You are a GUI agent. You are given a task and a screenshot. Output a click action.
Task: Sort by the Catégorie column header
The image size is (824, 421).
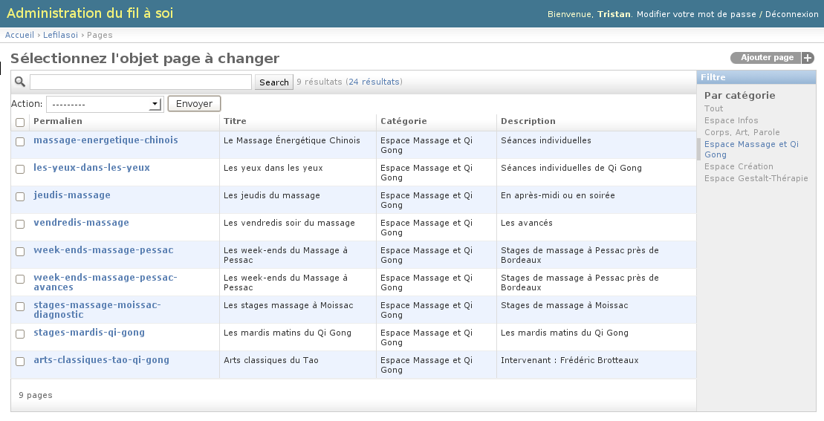tap(403, 121)
